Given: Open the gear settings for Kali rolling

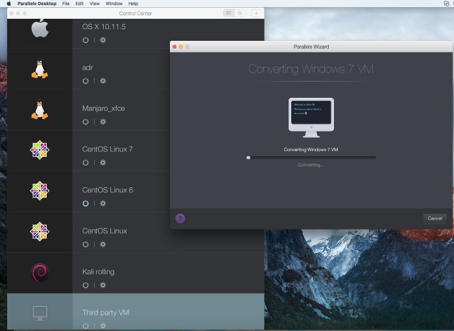Looking at the screenshot, I should click(102, 285).
